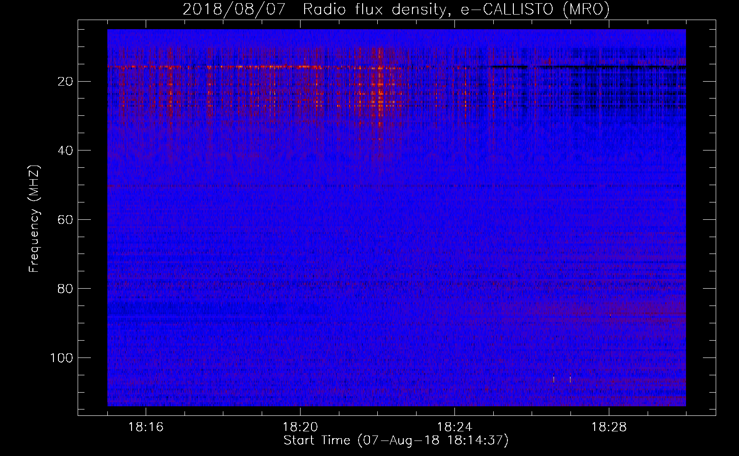Screen dimensions: 739x456
Task: Click the plot title mentioning e-CALLISTO (MRO)
Action: [396, 10]
